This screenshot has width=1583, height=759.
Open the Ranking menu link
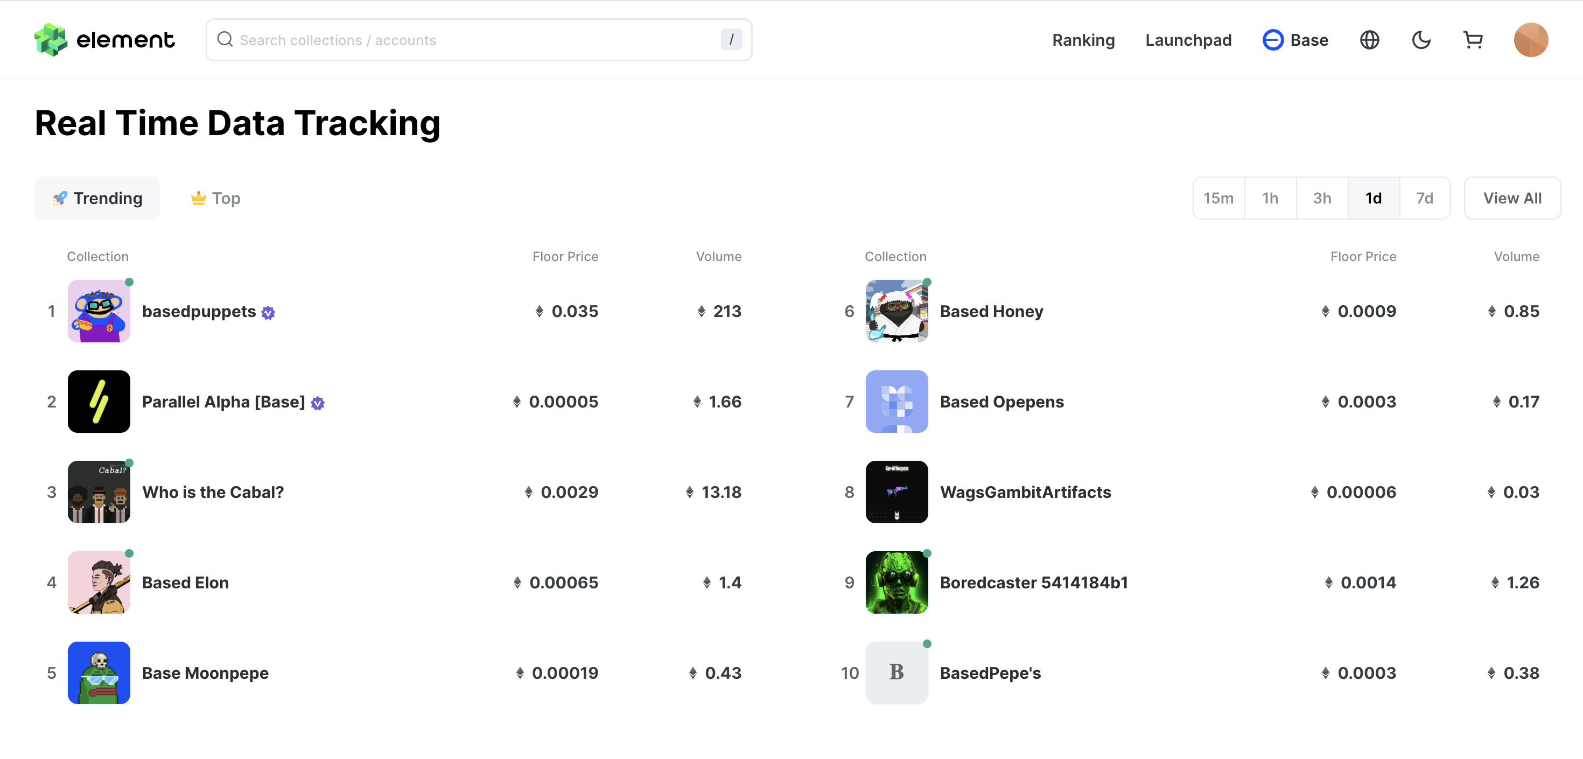1083,40
